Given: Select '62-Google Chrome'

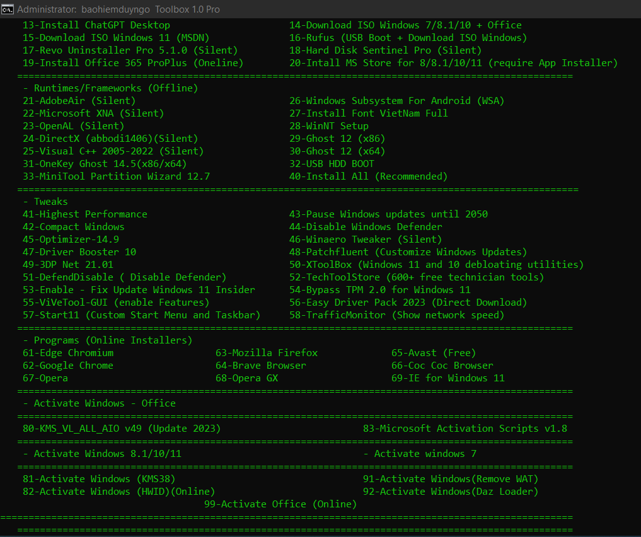Looking at the screenshot, I should tap(68, 366).
